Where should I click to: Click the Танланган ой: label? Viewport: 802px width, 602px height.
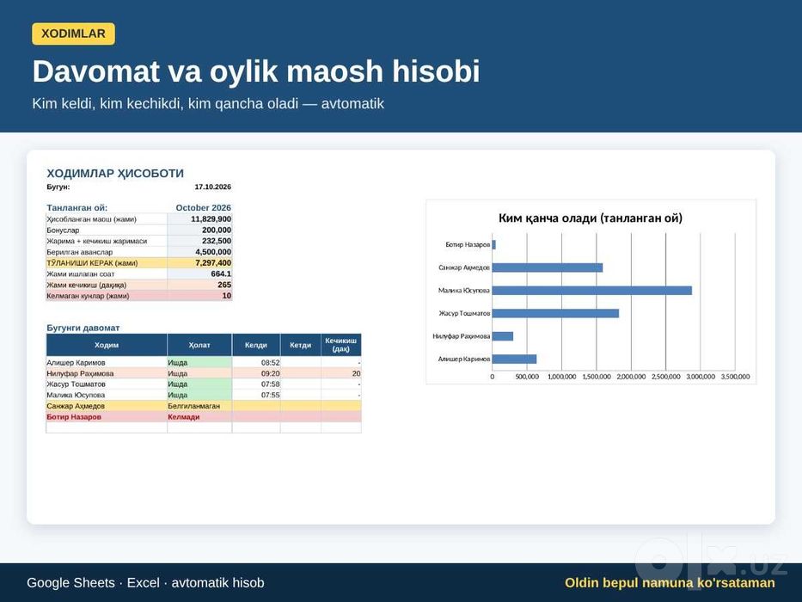pos(77,208)
